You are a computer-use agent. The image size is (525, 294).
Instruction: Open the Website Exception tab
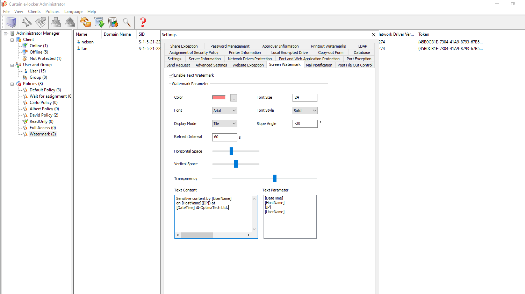248,65
